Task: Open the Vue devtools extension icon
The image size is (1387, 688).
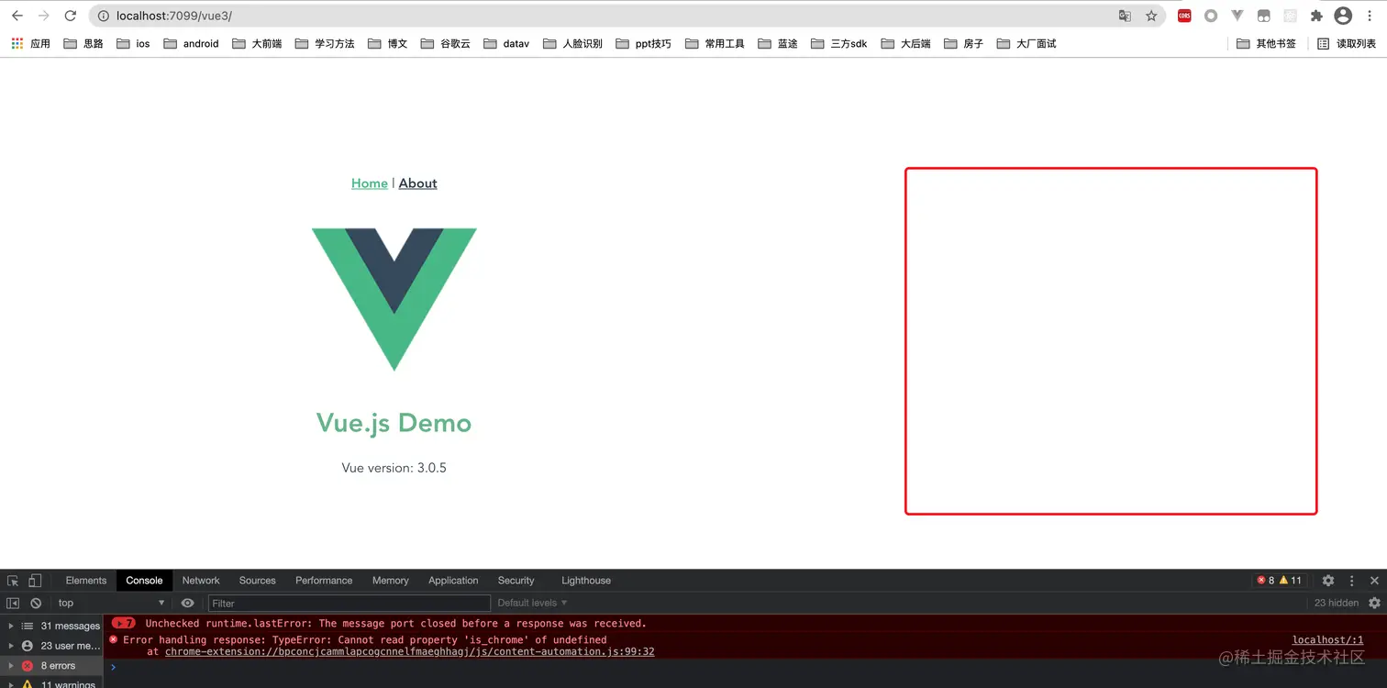Action: pyautogui.click(x=1237, y=16)
